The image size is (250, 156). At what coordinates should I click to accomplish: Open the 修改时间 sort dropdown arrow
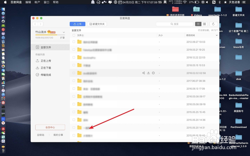(x=216, y=35)
